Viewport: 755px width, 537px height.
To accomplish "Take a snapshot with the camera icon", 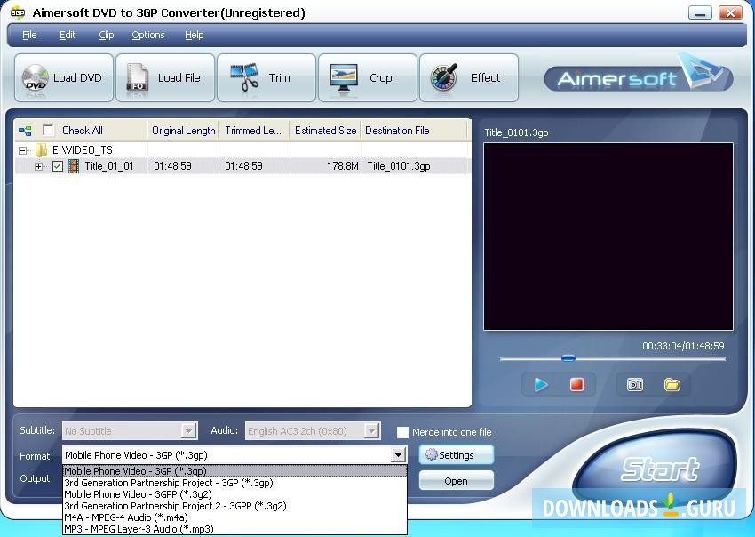I will point(634,384).
